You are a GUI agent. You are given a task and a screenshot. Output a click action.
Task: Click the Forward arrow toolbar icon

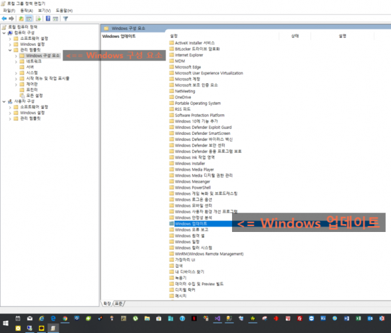click(11, 18)
